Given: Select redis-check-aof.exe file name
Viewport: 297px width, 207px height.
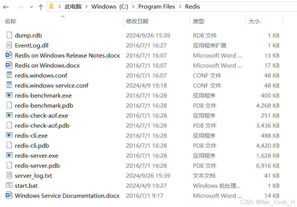Looking at the screenshot, I should coord(42,116).
